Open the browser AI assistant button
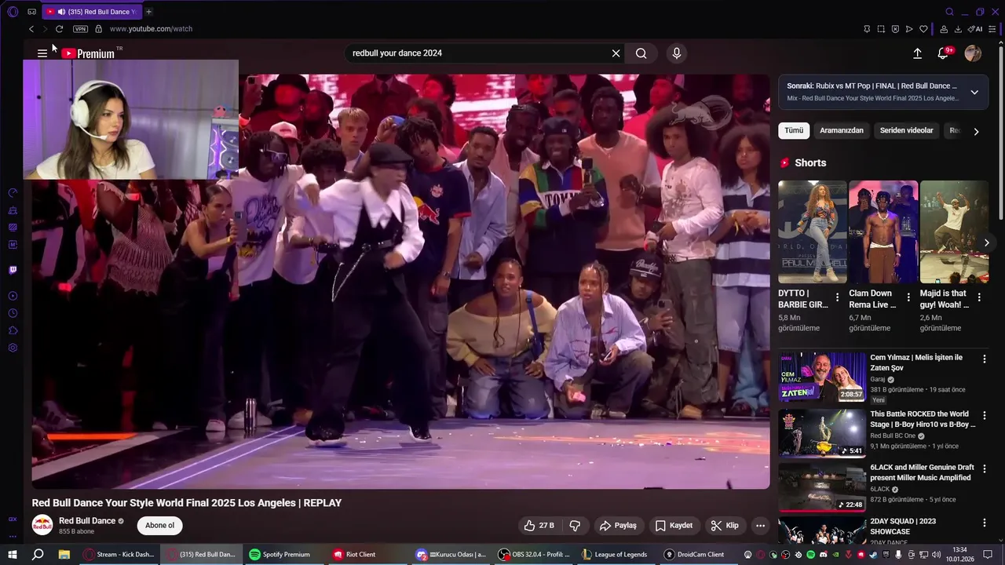Screen dimensions: 1005x565 tap(975, 29)
